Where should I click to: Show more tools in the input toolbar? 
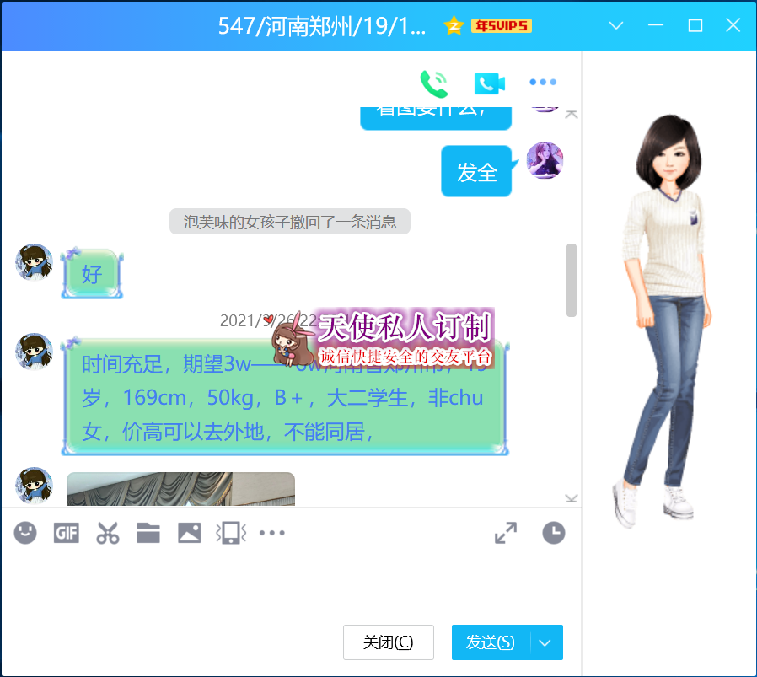(271, 533)
